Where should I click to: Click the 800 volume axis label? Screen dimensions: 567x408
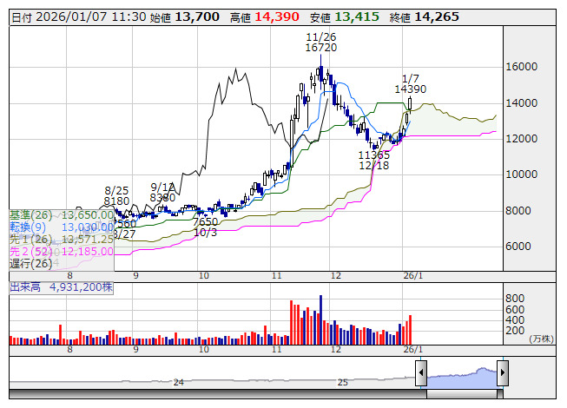pyautogui.click(x=515, y=298)
